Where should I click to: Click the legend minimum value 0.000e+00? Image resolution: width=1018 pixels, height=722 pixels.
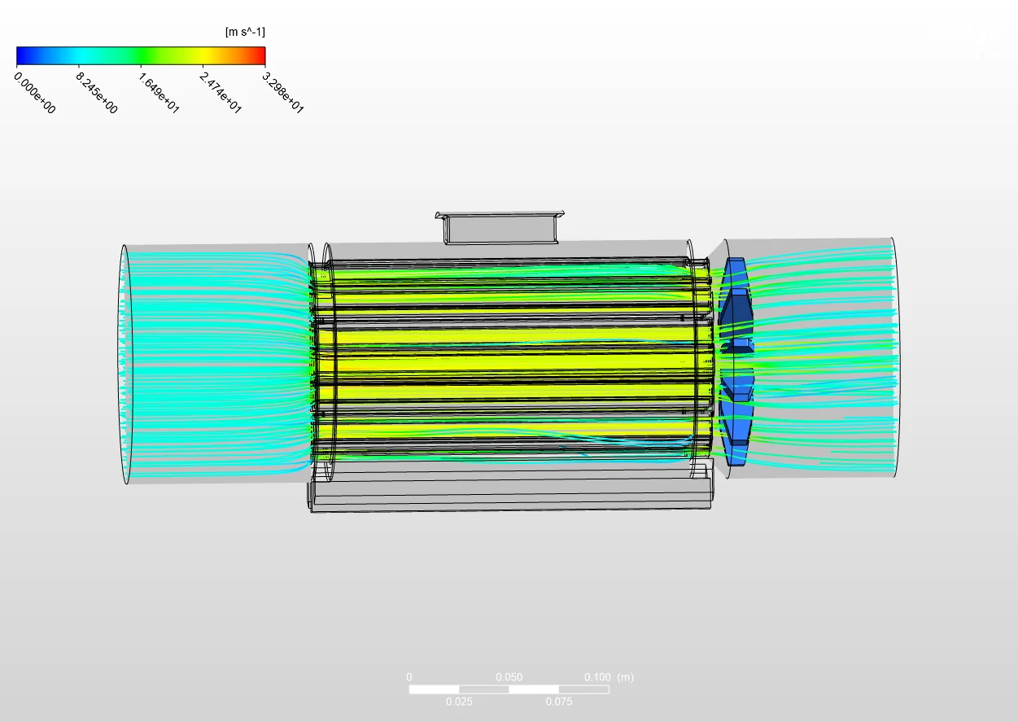tap(35, 92)
